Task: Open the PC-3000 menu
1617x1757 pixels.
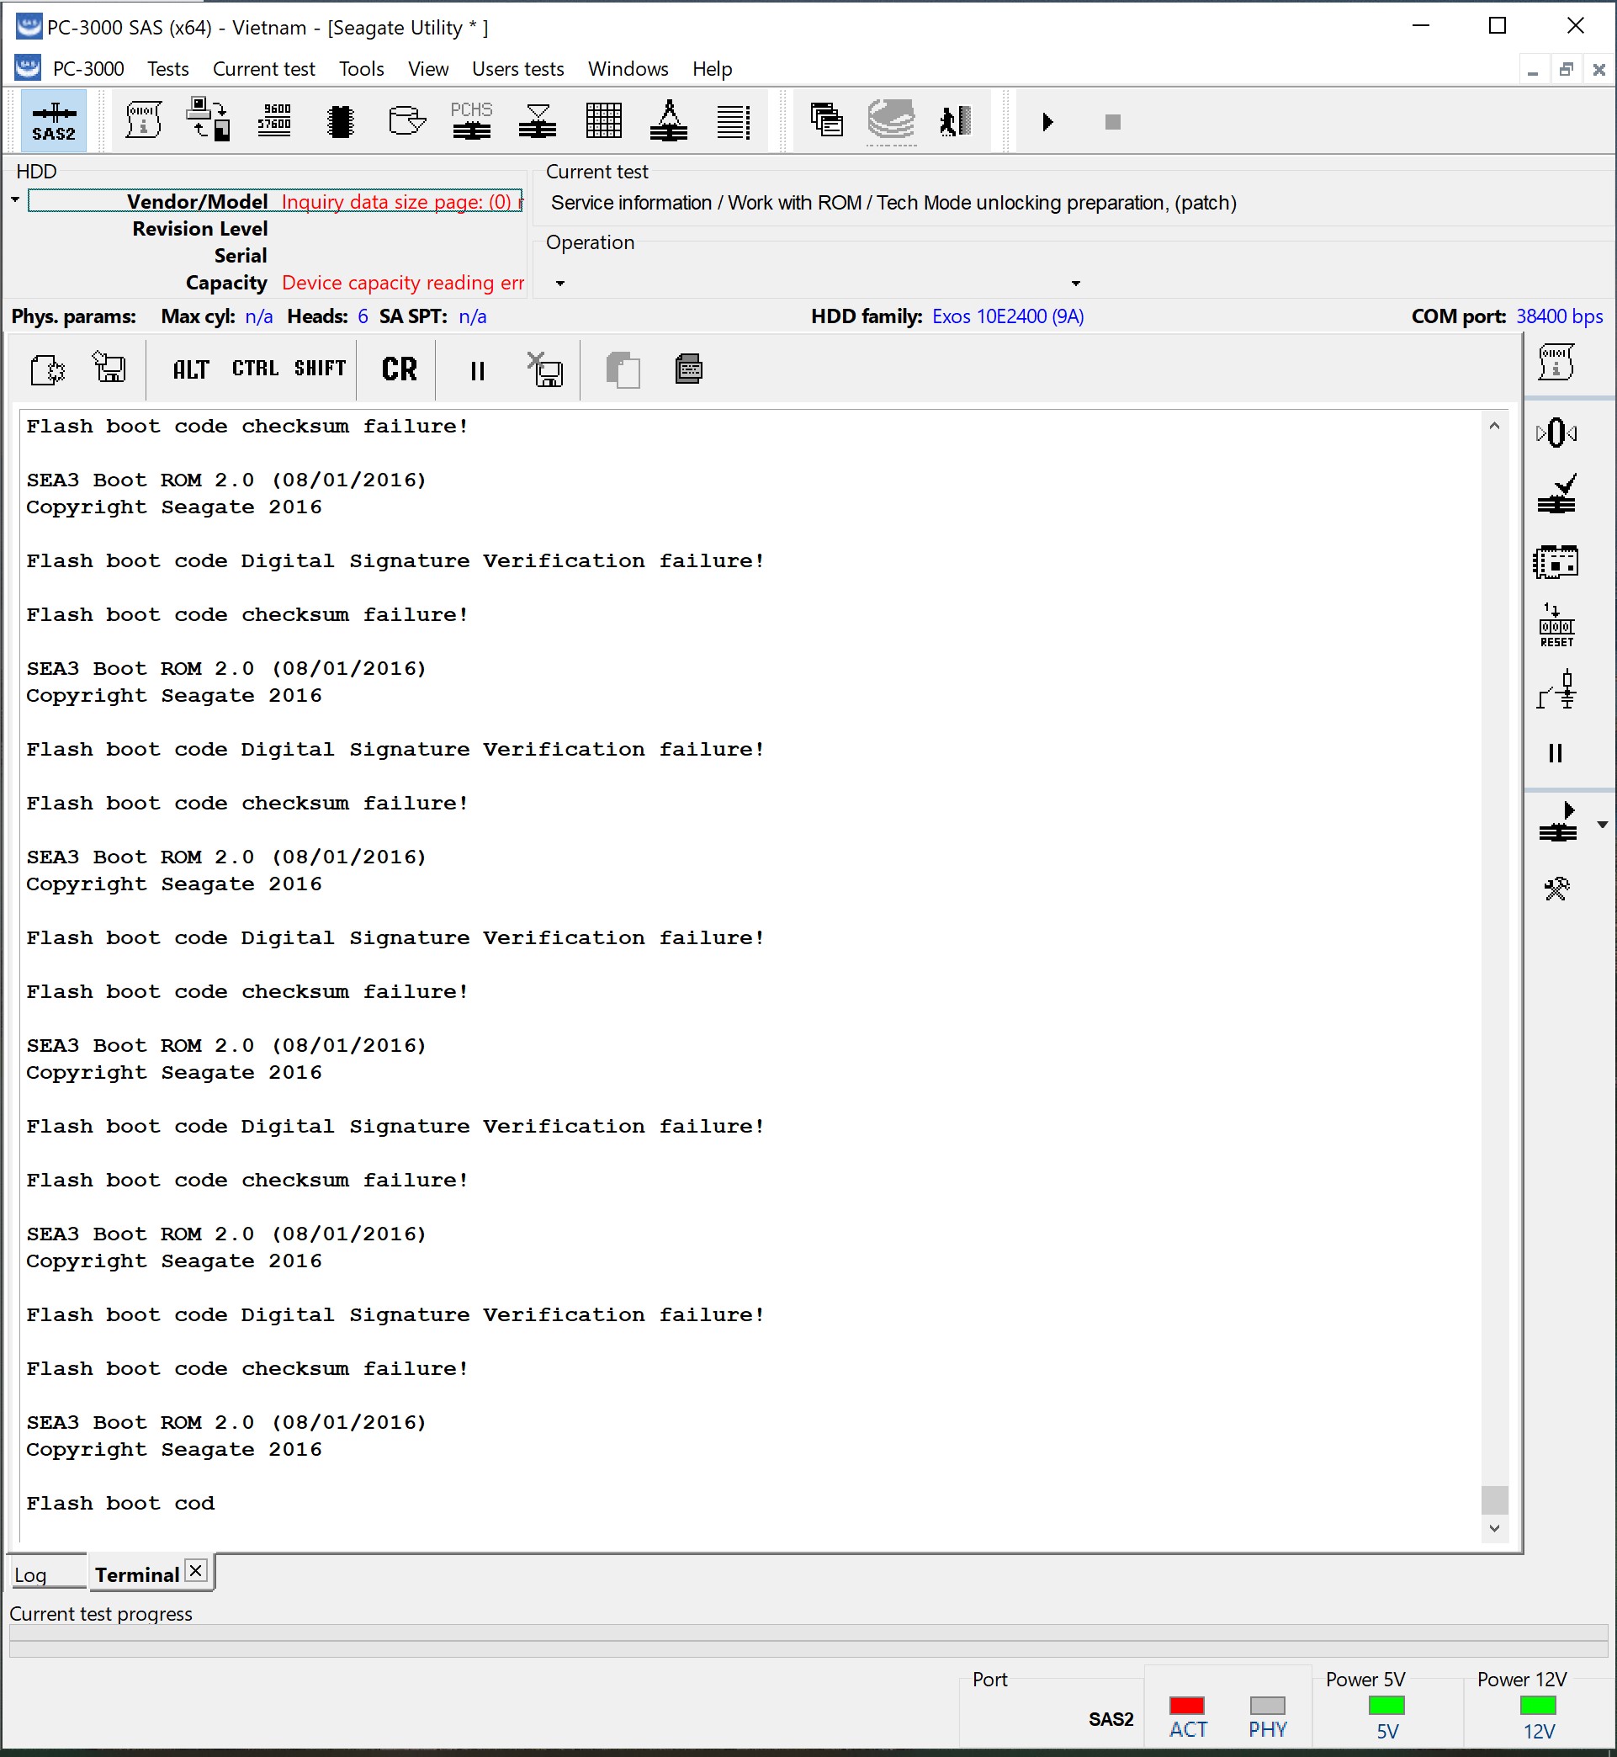Action: [x=88, y=69]
